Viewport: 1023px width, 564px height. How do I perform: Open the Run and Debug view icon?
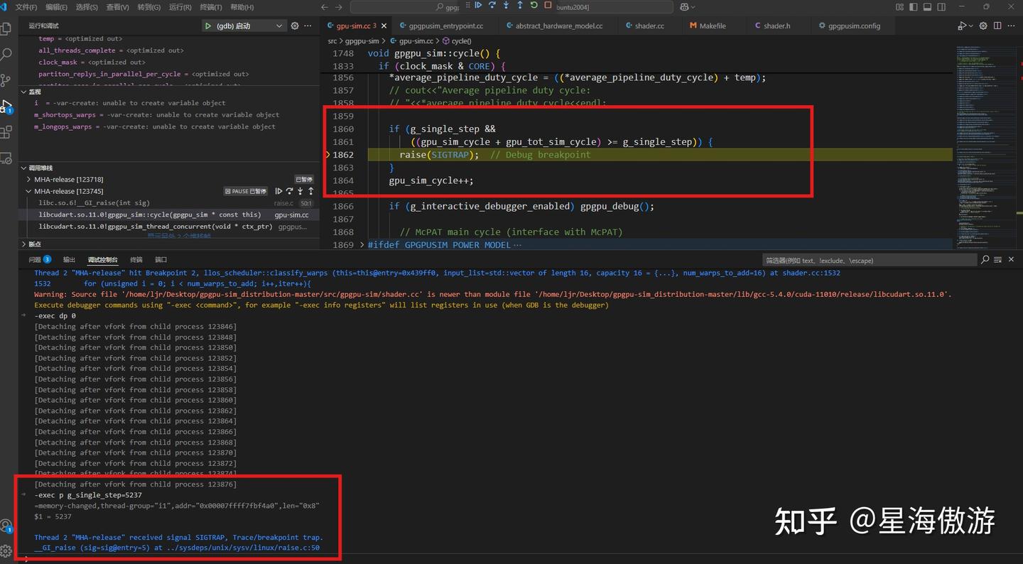tap(6, 107)
